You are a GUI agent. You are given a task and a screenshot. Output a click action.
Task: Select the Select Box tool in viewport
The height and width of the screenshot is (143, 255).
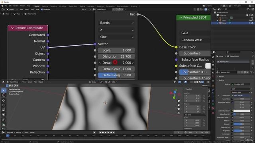[4, 91]
